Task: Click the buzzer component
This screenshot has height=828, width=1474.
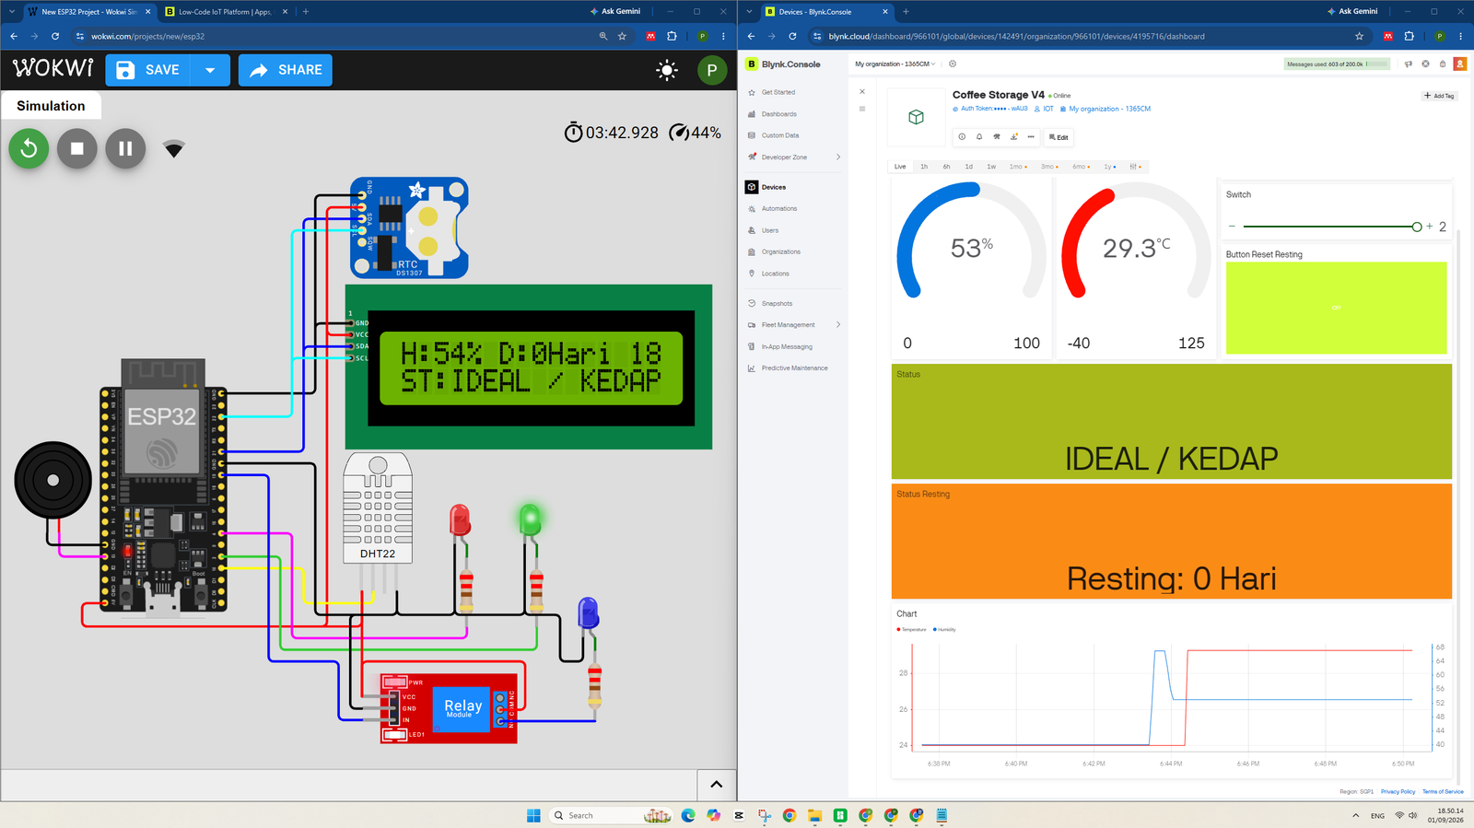Action: pyautogui.click(x=53, y=480)
